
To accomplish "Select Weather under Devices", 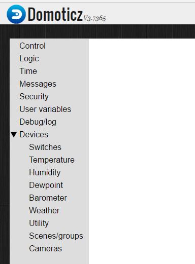I will click(44, 210).
